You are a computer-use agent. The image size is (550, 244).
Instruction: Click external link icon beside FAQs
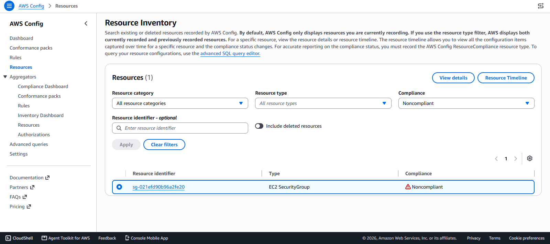coord(25,197)
